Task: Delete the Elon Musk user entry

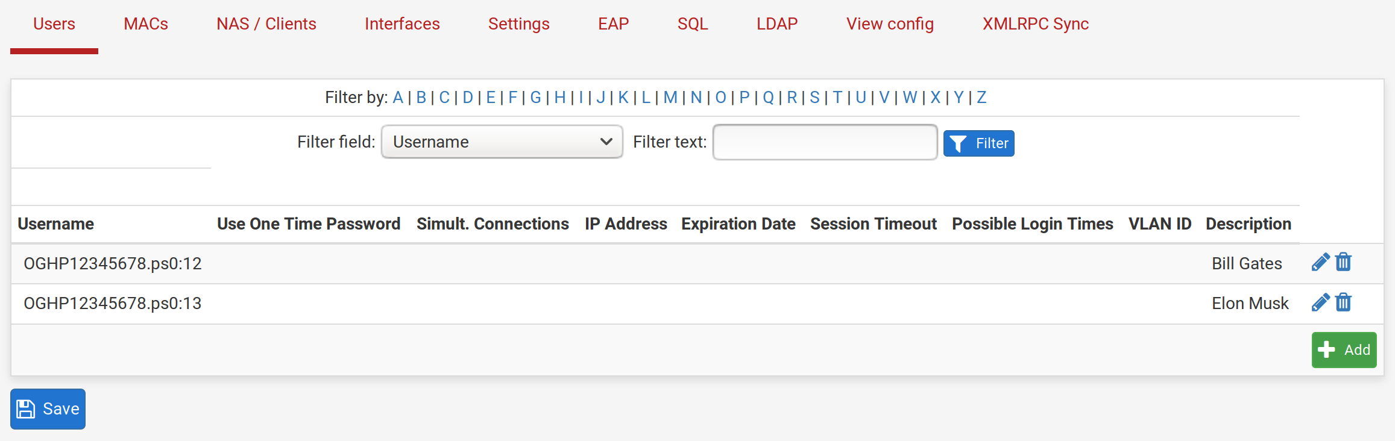Action: click(x=1343, y=302)
